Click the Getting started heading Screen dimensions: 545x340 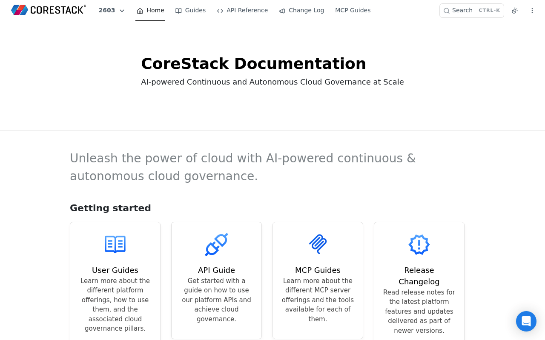(x=110, y=208)
